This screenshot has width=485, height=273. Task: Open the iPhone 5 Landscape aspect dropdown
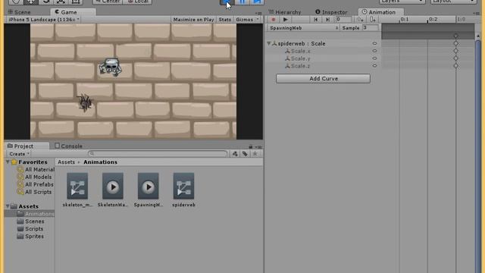click(43, 20)
